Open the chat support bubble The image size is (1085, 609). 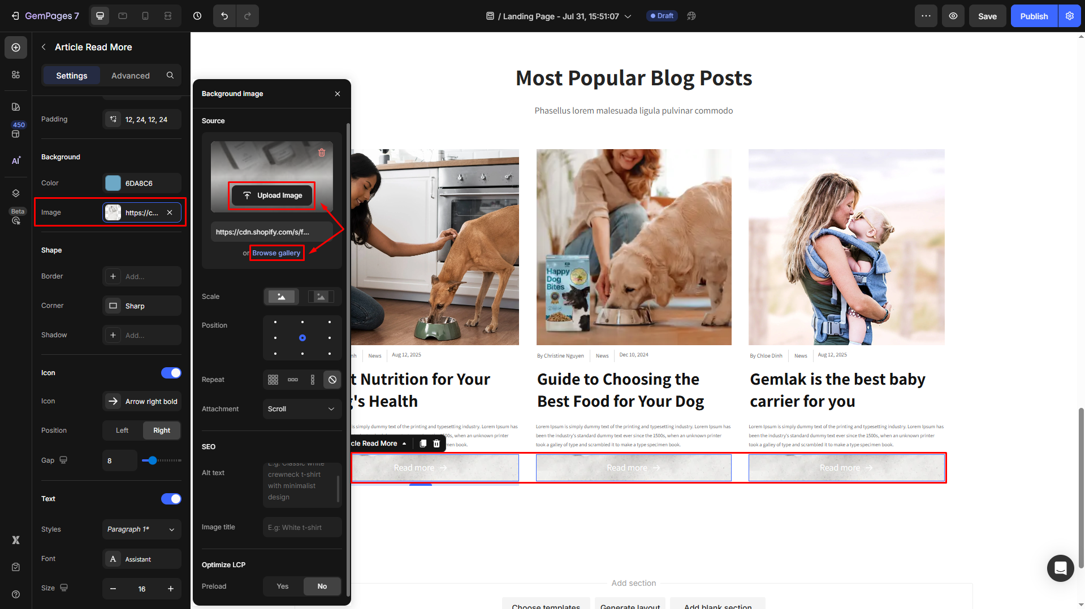point(1060,568)
